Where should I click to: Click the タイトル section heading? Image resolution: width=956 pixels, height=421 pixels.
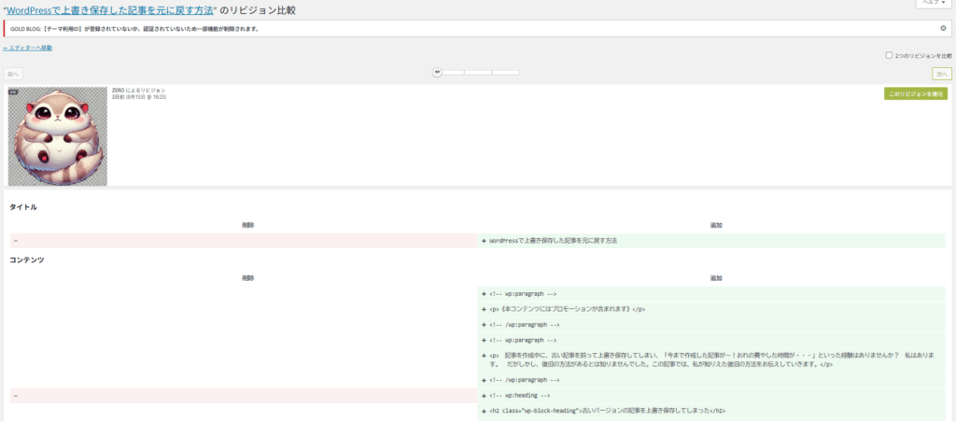coord(23,206)
